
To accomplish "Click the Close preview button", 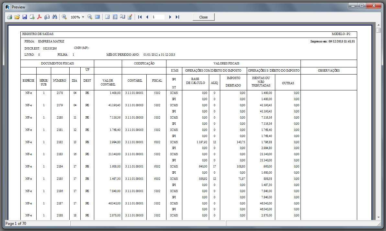I will [x=203, y=17].
